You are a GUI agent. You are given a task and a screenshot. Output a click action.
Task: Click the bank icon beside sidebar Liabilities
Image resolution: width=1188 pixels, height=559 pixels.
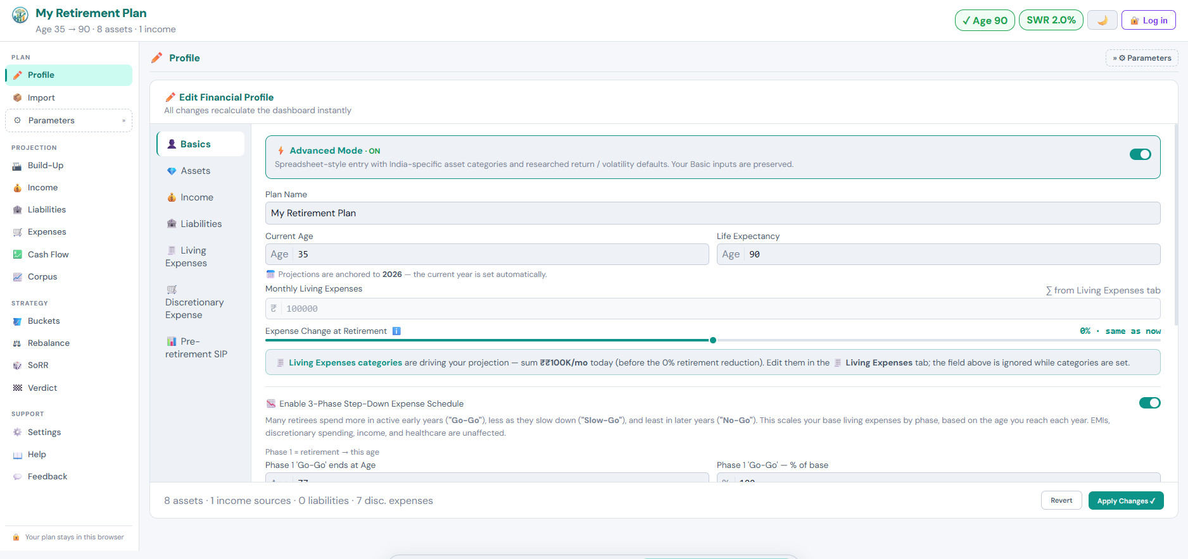tap(18, 210)
